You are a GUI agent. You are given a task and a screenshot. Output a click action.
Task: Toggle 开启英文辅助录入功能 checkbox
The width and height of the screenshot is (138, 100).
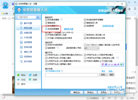tap(46, 35)
